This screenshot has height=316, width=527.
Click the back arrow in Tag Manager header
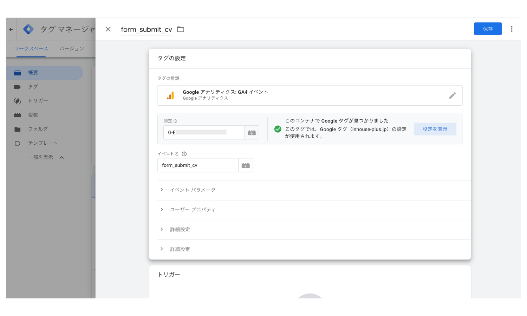[11, 29]
